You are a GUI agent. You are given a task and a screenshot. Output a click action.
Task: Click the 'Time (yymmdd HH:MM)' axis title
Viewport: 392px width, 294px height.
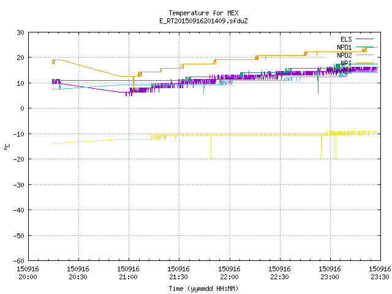click(203, 288)
